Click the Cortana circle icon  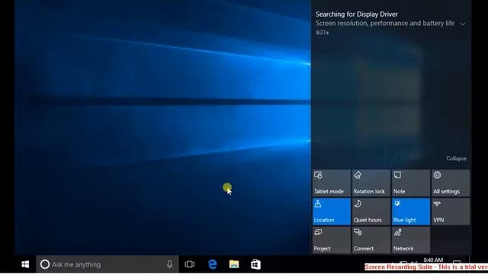(45, 264)
